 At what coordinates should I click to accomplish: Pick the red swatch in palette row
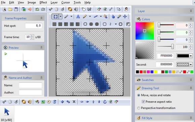[x=141, y=72]
